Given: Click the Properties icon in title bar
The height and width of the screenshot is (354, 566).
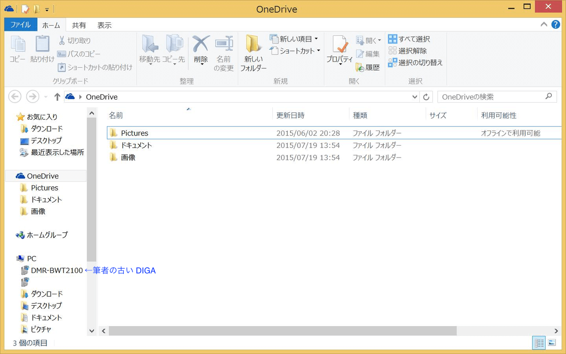Looking at the screenshot, I should pos(25,9).
